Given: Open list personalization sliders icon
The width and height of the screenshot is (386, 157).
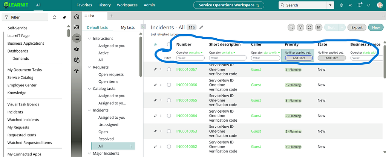Looking at the screenshot, I should click(x=319, y=27).
